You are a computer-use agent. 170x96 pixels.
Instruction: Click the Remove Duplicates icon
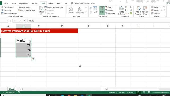[x=126, y=10]
